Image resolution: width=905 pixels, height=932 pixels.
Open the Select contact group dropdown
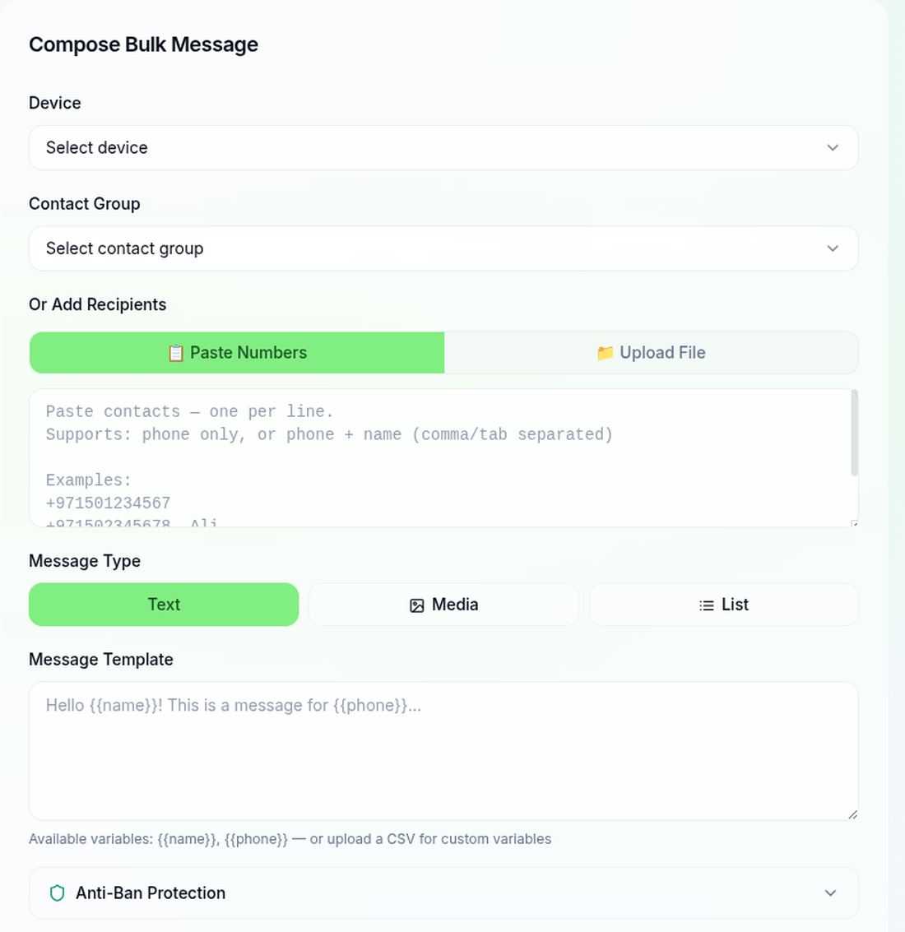[443, 248]
